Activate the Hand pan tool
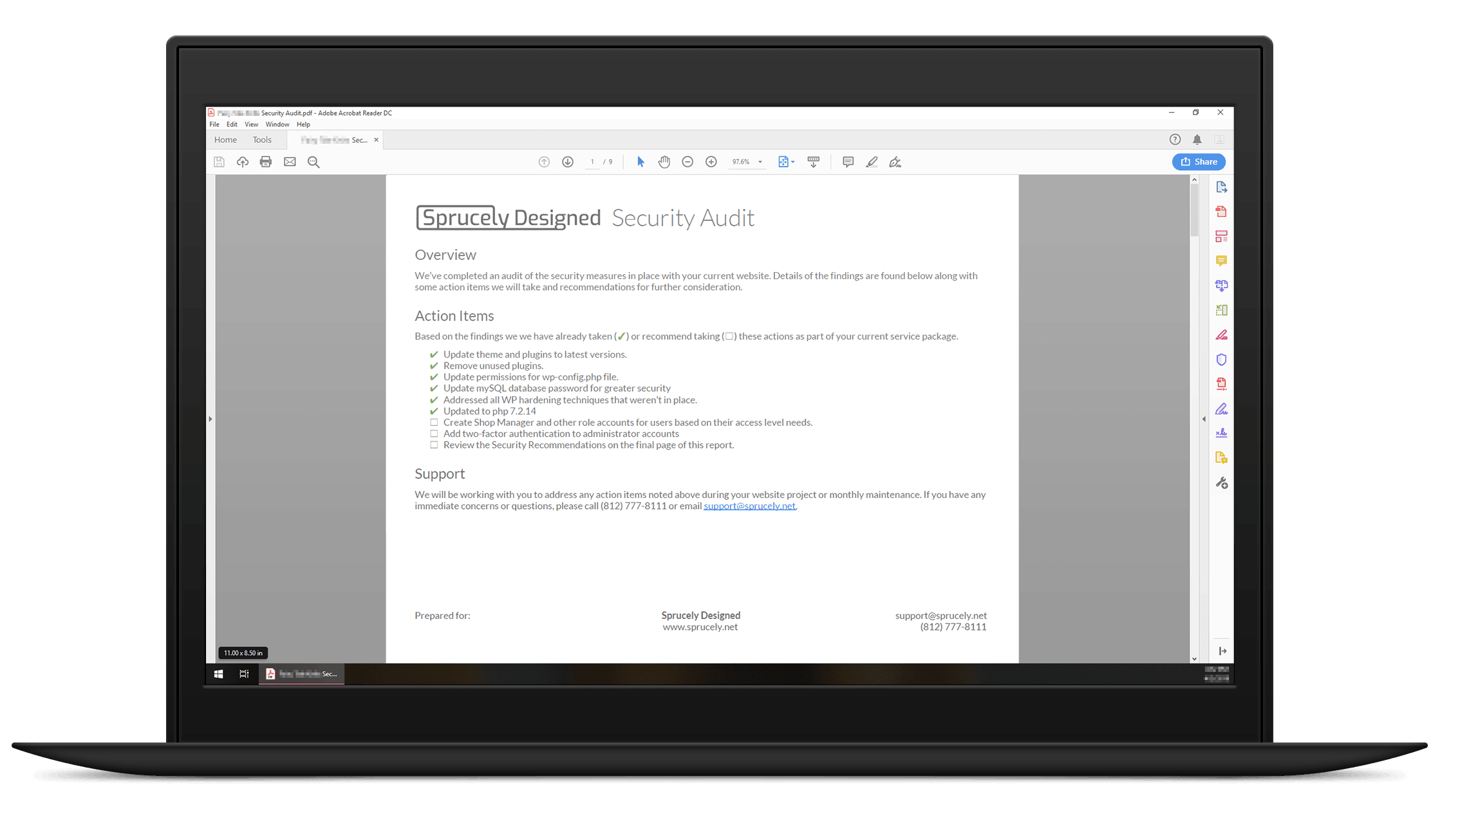1460x821 pixels. tap(664, 162)
